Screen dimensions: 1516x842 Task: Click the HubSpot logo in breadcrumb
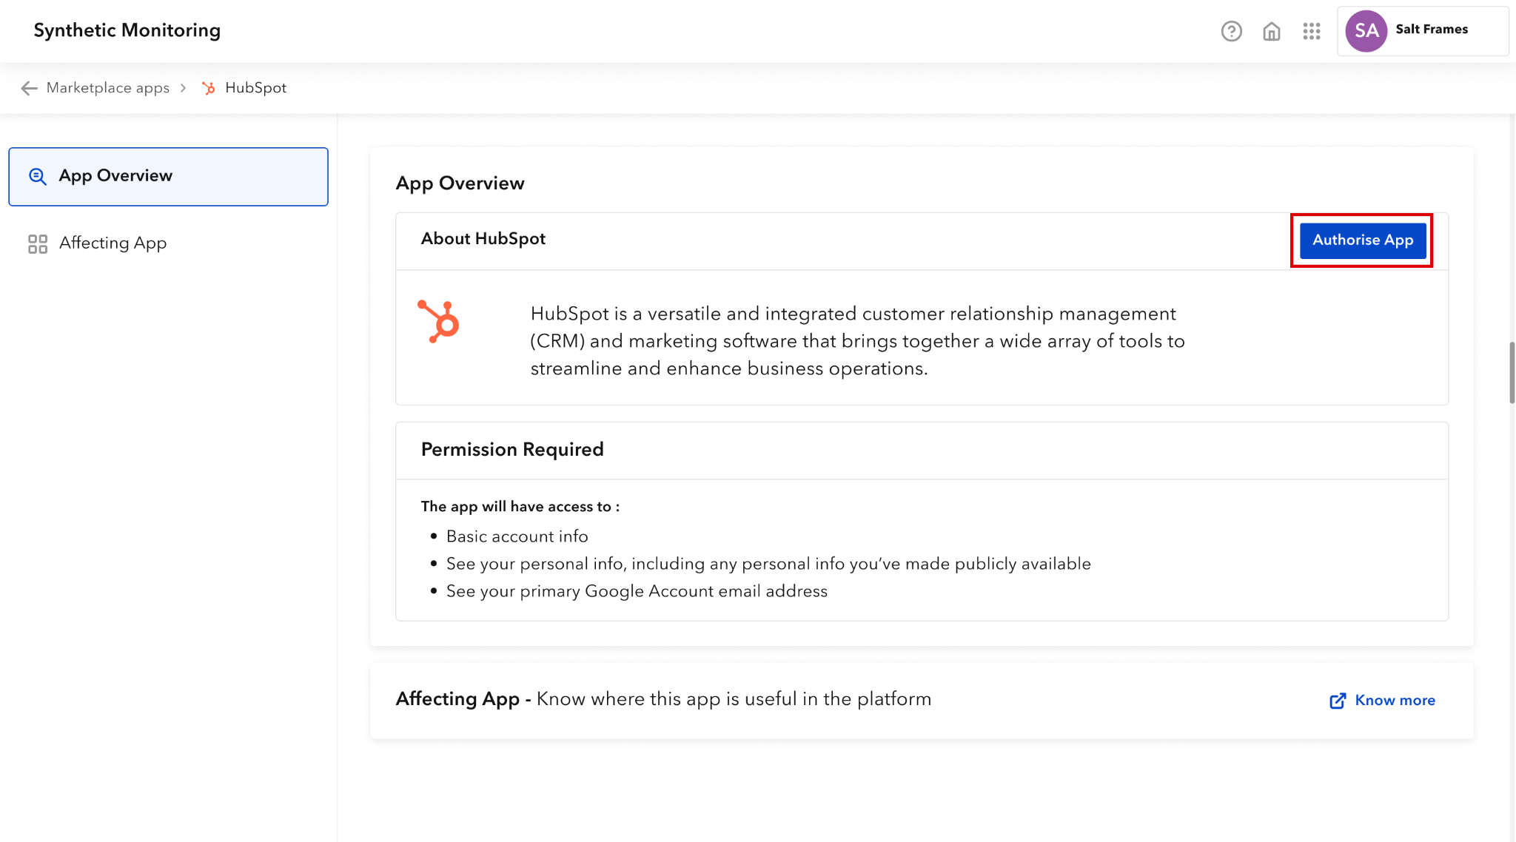(209, 88)
